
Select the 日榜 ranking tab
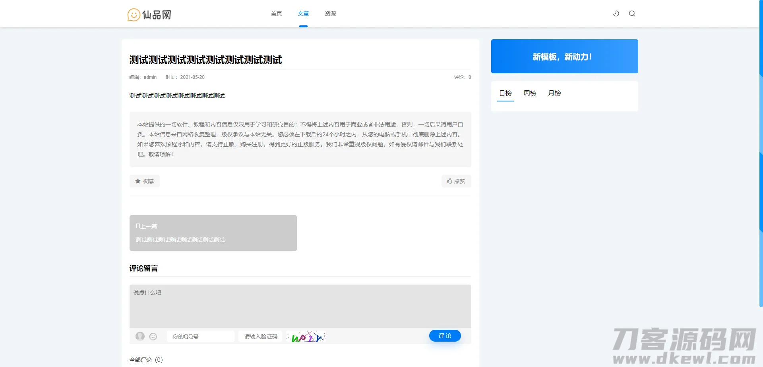click(x=505, y=93)
